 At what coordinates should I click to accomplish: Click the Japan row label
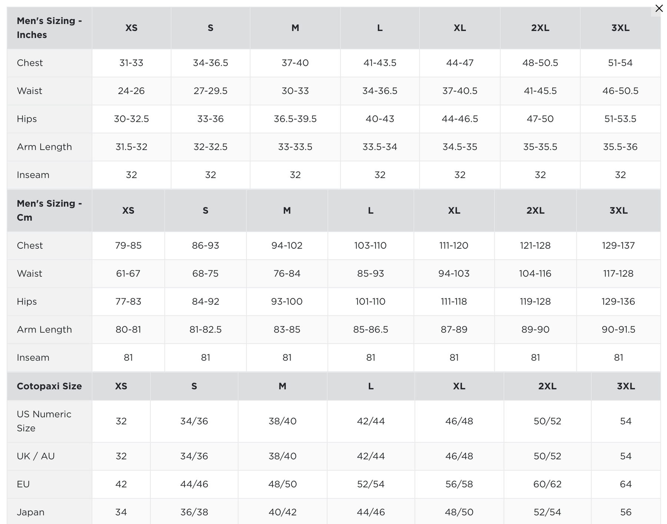click(30, 512)
